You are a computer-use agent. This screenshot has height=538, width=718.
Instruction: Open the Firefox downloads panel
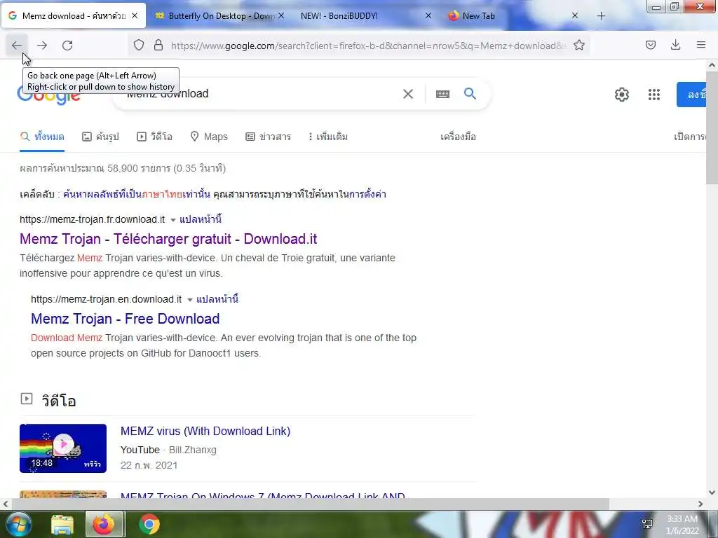[x=675, y=45]
